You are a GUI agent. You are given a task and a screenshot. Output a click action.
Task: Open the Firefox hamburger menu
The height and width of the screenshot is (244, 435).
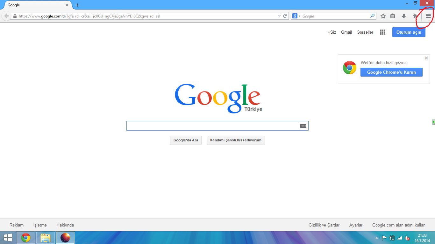click(x=428, y=16)
